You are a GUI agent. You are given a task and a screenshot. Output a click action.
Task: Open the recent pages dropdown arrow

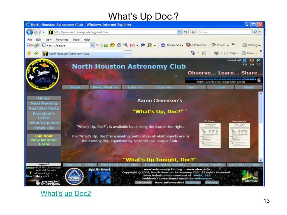pos(43,32)
